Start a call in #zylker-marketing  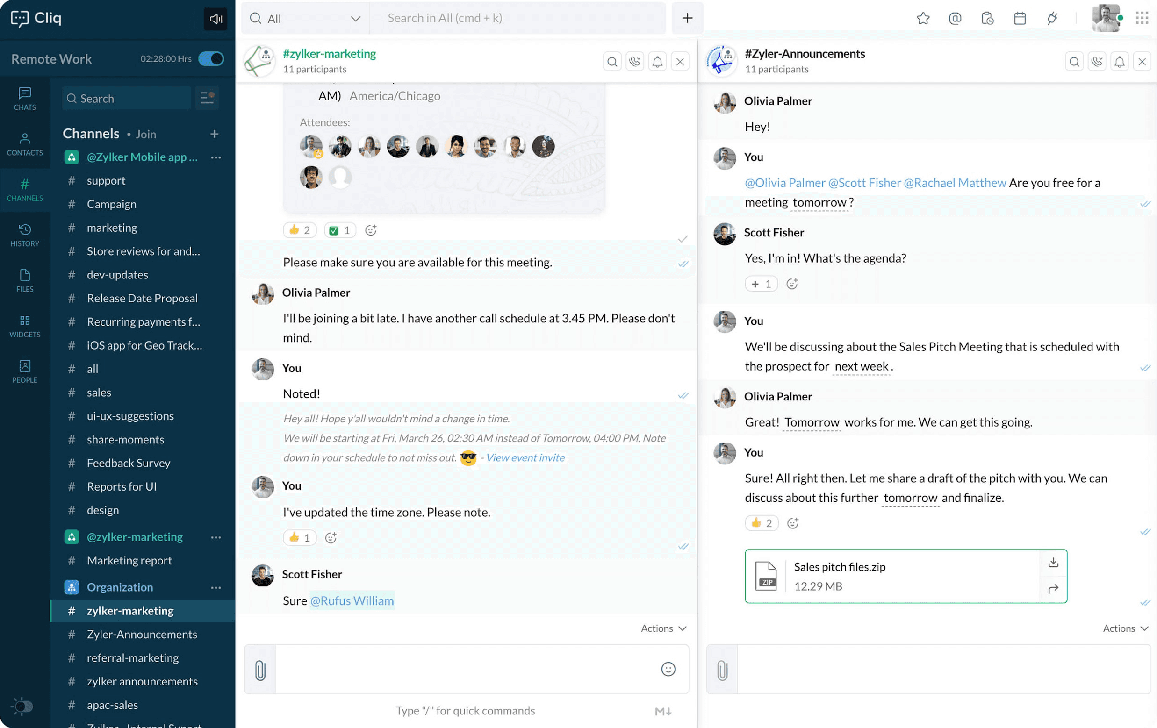(x=635, y=62)
